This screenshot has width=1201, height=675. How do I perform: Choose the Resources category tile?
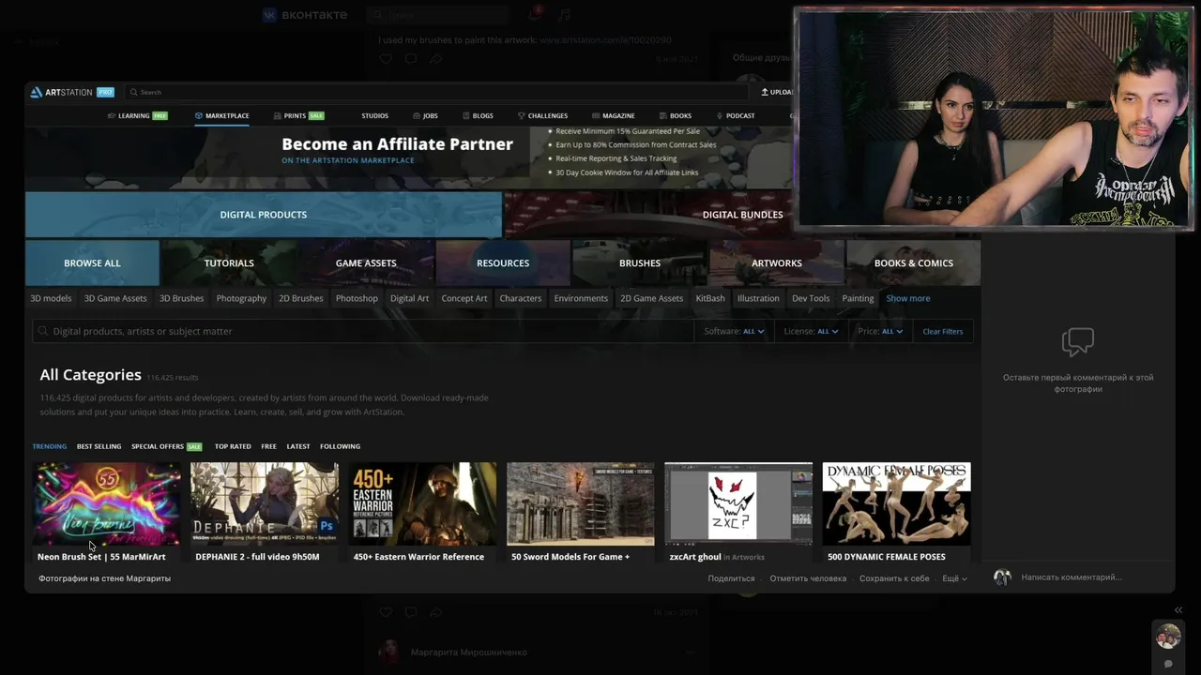coord(503,263)
